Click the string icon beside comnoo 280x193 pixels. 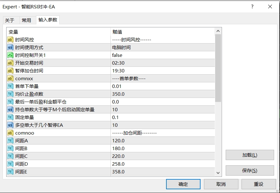[10, 133]
